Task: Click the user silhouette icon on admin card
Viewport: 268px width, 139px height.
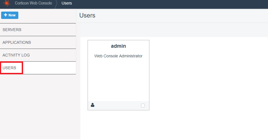Action: click(93, 105)
